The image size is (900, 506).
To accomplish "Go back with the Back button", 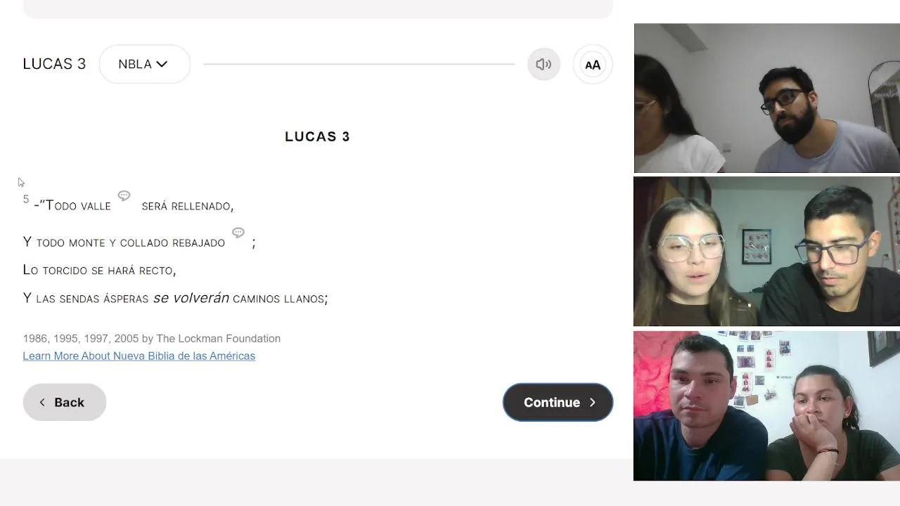I will click(64, 402).
